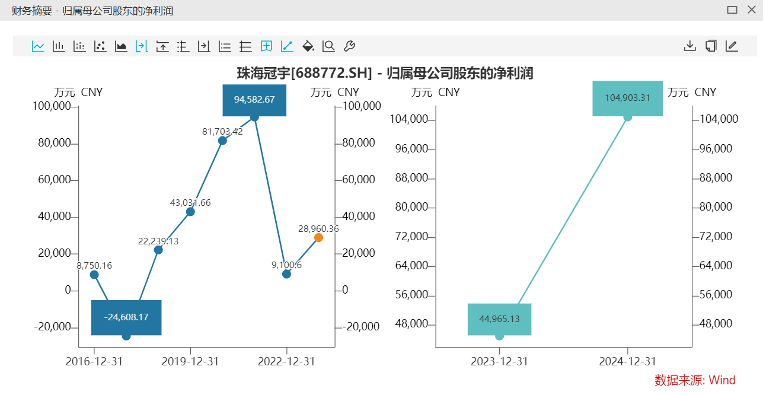Click the 2023-12-31 x-axis label
This screenshot has width=763, height=395.
coord(499,361)
